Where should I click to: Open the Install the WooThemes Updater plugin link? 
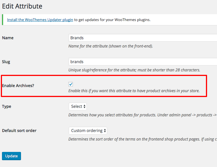40,20
